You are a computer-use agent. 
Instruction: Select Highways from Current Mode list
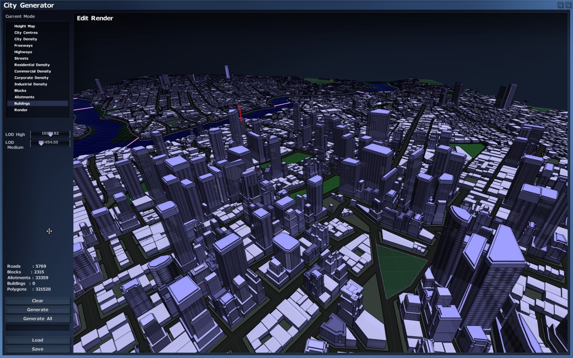[23, 52]
